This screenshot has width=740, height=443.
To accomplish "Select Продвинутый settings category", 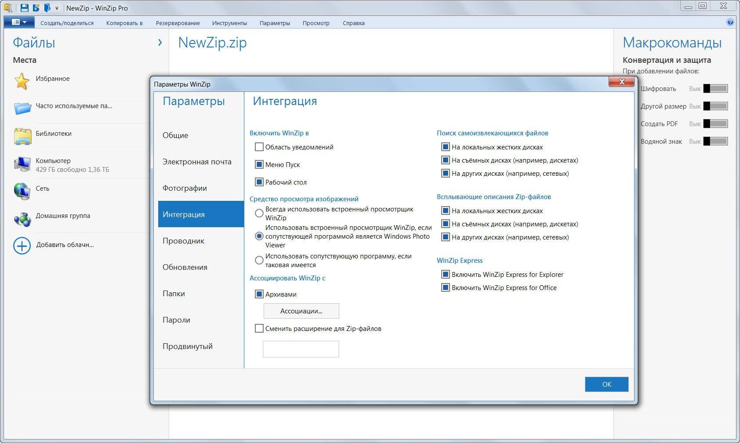I will tap(201, 346).
